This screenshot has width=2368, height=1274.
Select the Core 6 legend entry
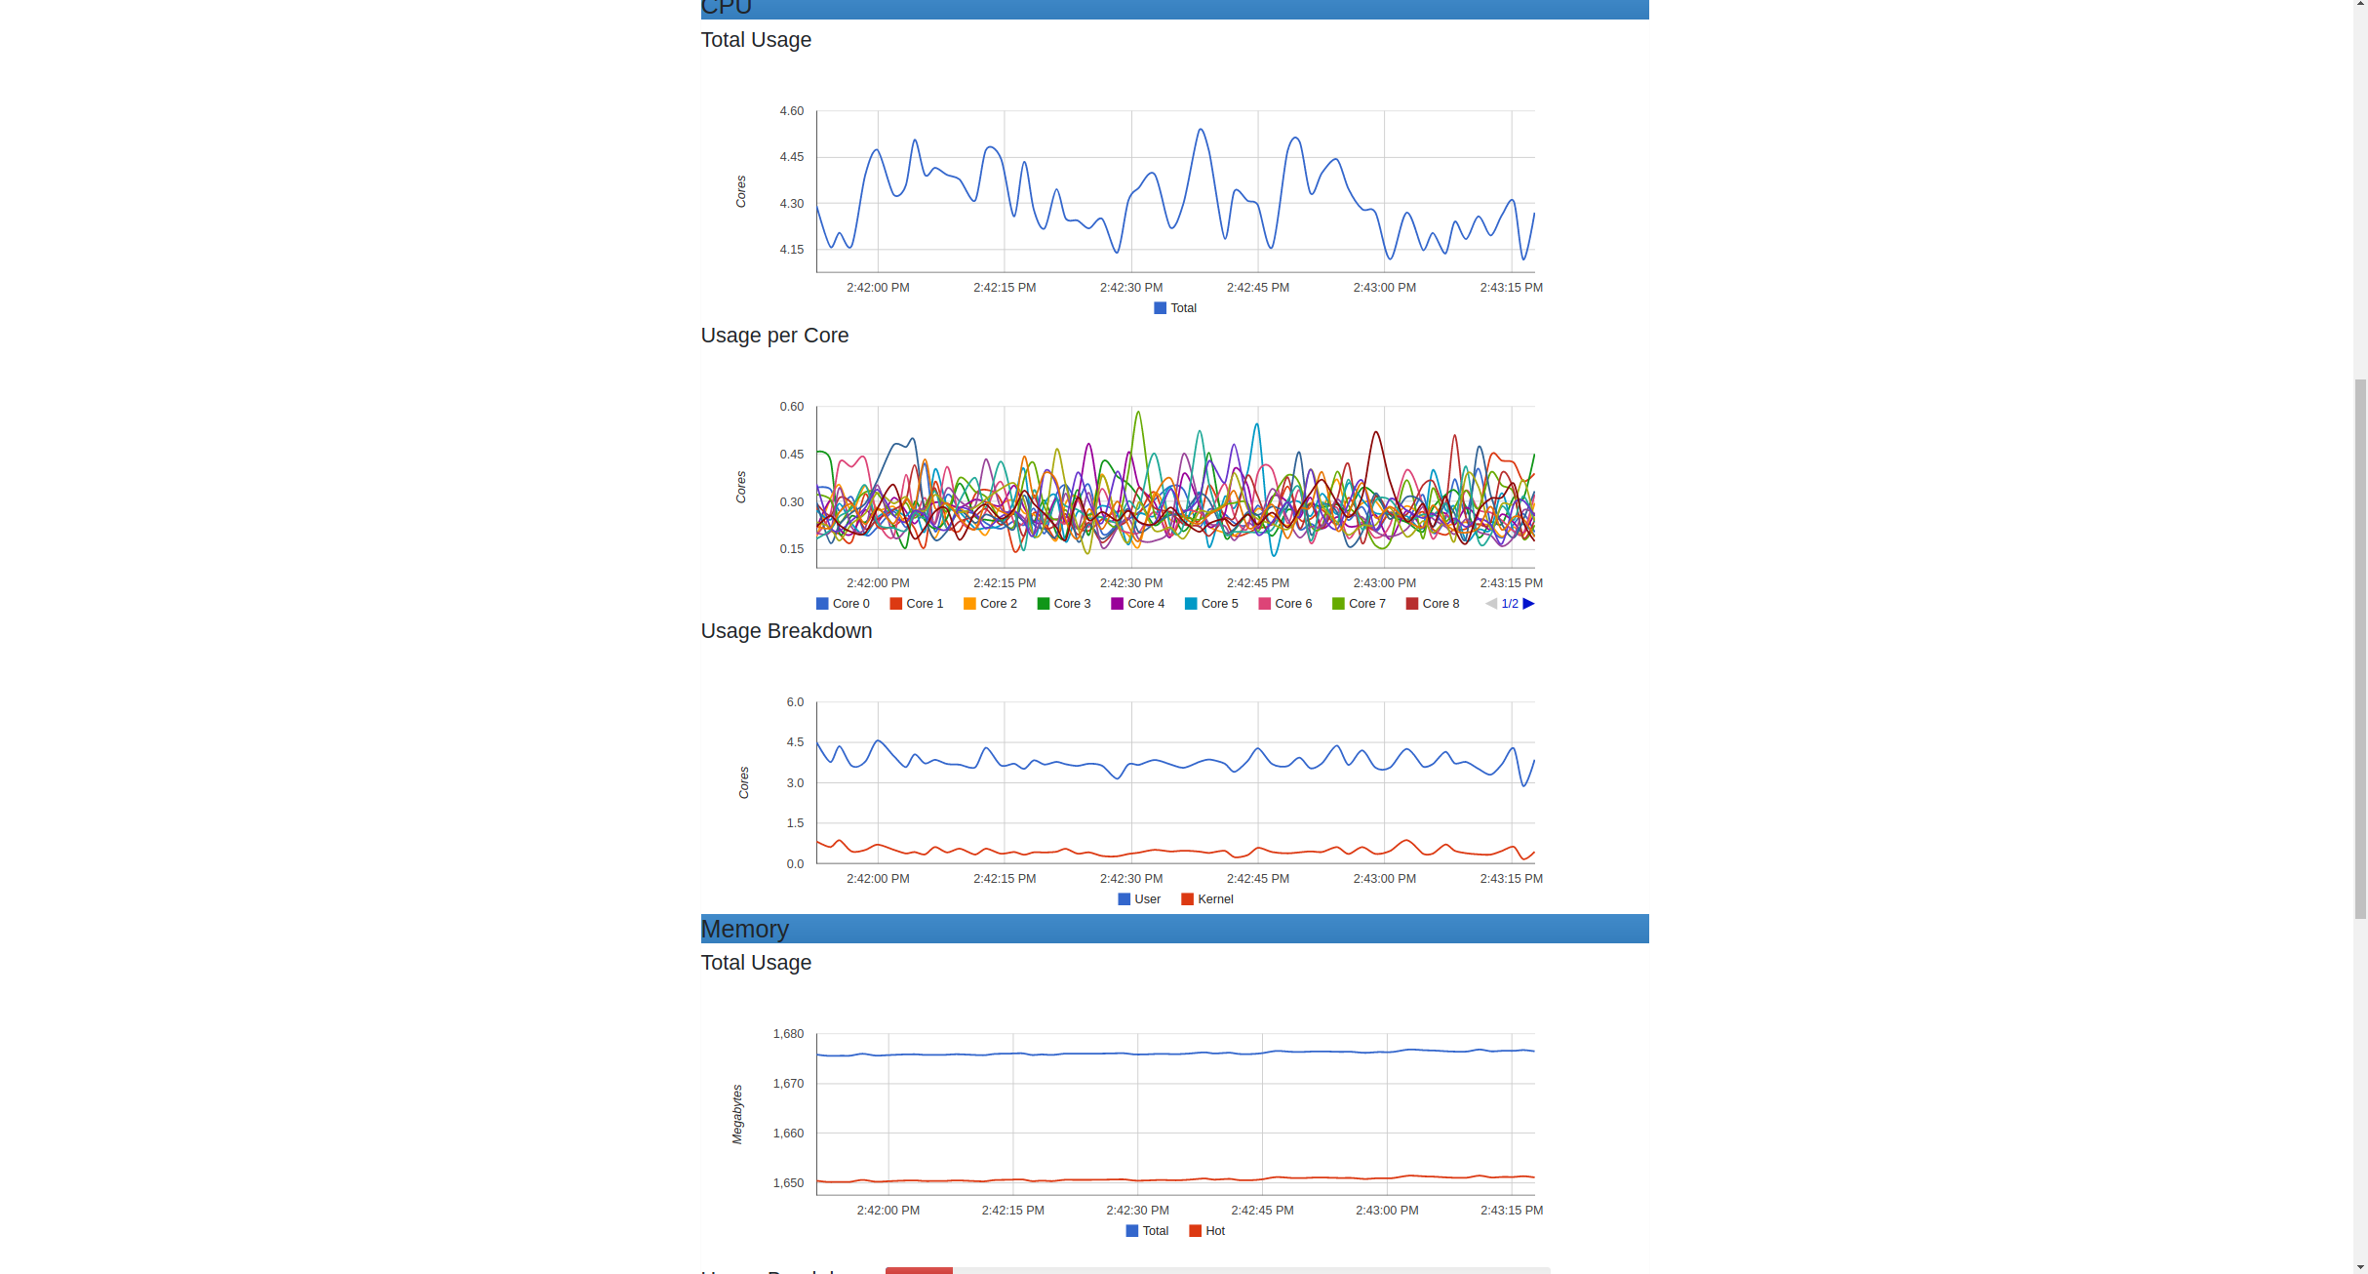[x=1285, y=604]
